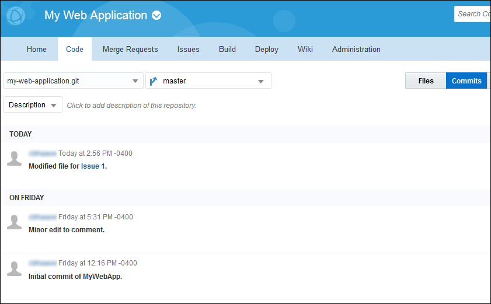Switch to Commits view
The height and width of the screenshot is (304, 491).
[x=466, y=81]
